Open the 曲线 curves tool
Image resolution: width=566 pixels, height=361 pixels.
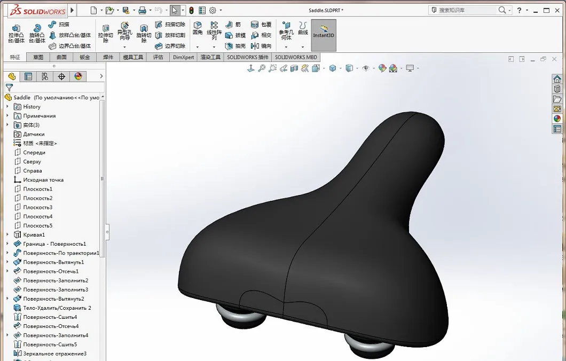[303, 28]
